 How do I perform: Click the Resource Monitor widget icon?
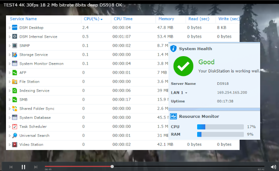[173, 117]
